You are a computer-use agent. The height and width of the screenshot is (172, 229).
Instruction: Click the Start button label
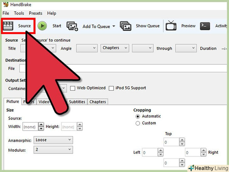(57, 26)
